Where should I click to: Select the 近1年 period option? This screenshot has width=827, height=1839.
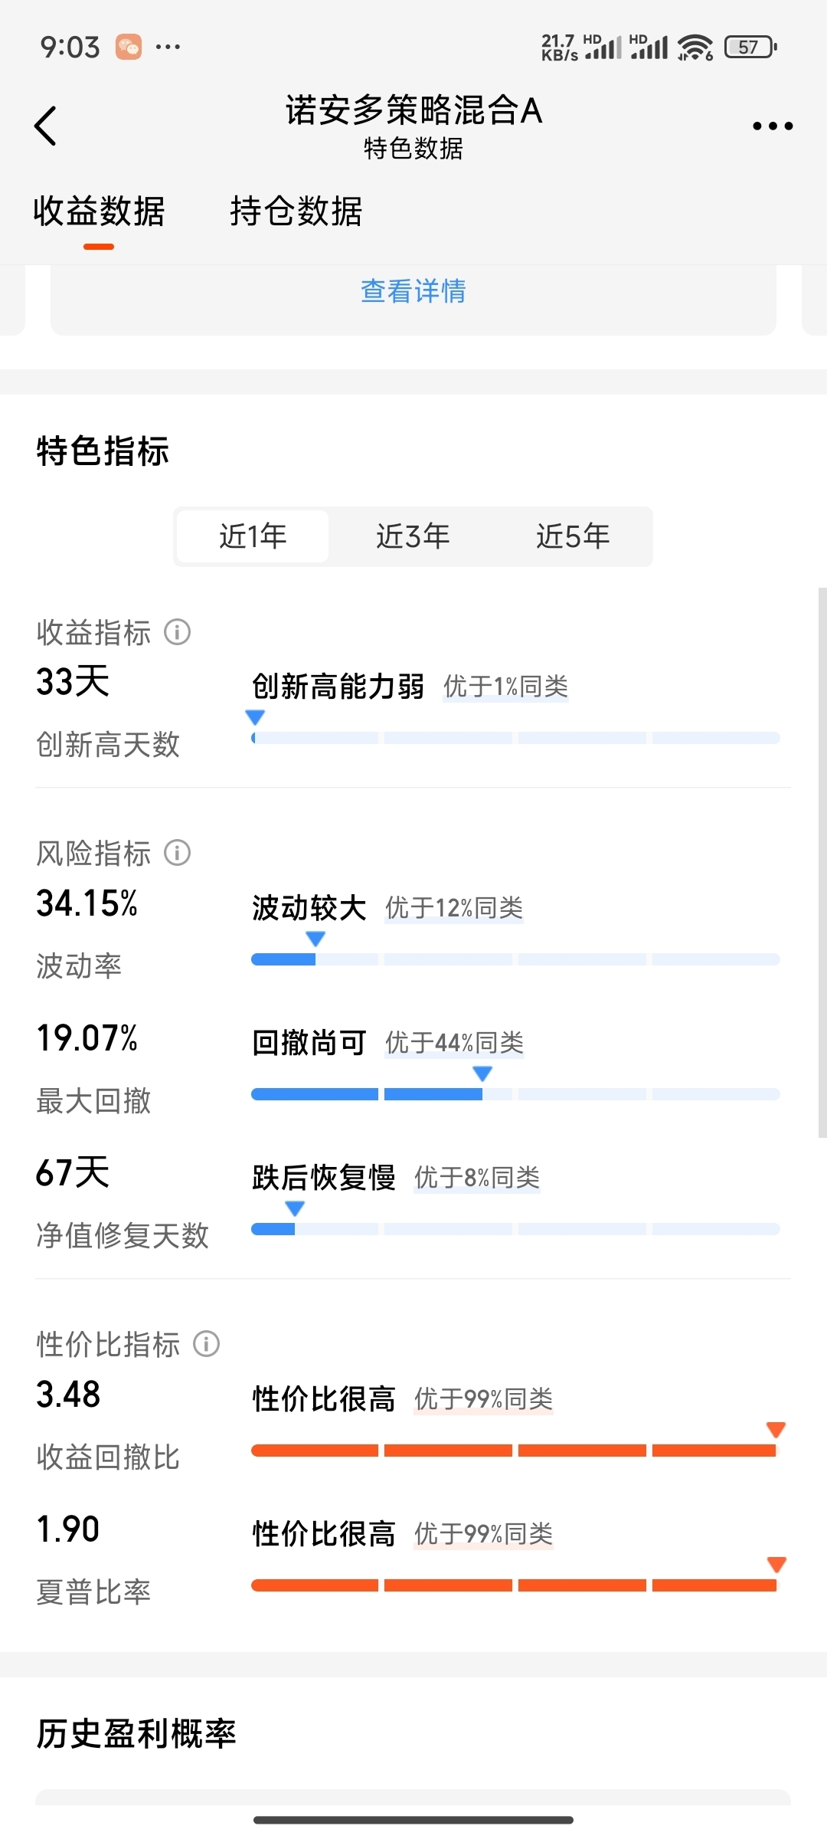pos(253,536)
